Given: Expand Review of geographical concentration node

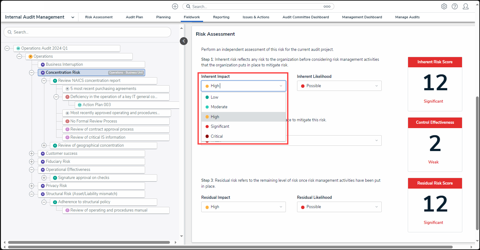Looking at the screenshot, I should click(x=44, y=145).
